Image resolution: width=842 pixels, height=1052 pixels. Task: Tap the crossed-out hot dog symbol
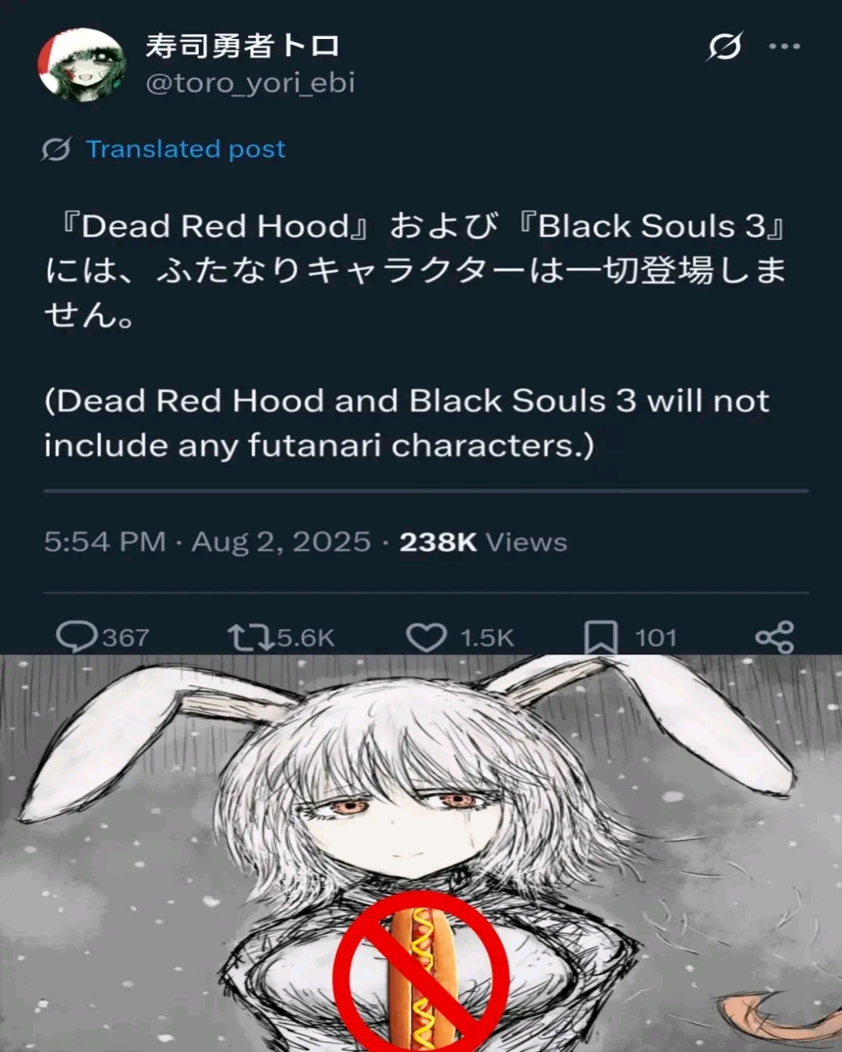point(422,974)
